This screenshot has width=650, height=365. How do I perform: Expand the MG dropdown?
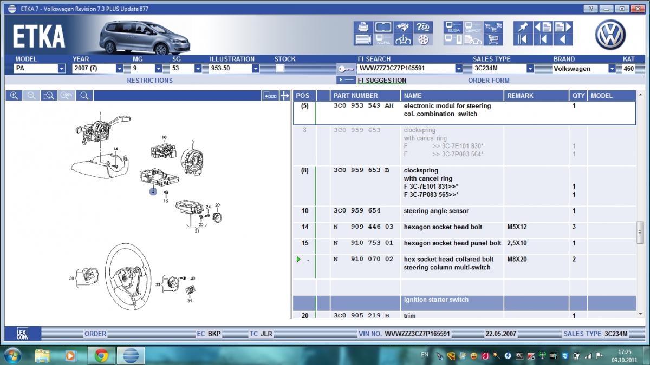coord(159,69)
